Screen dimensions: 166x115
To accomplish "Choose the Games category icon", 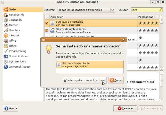I will point(6,25).
